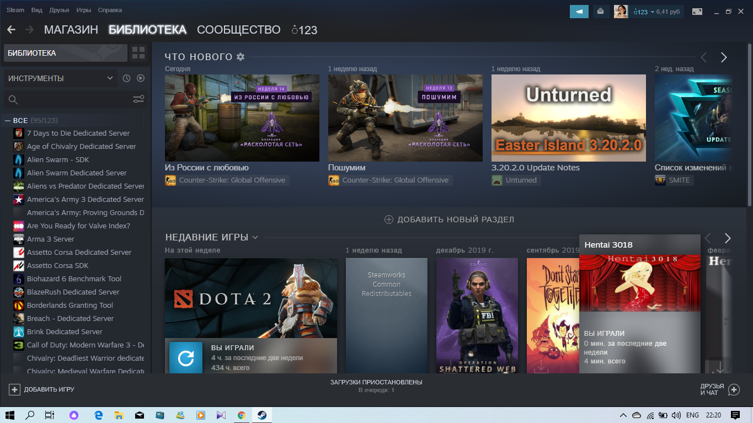This screenshot has width=753, height=423.
Task: Click the Windows Start button
Action: click(9, 415)
